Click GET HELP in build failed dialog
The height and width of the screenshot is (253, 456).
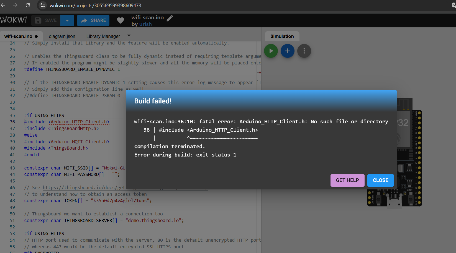tap(347, 180)
